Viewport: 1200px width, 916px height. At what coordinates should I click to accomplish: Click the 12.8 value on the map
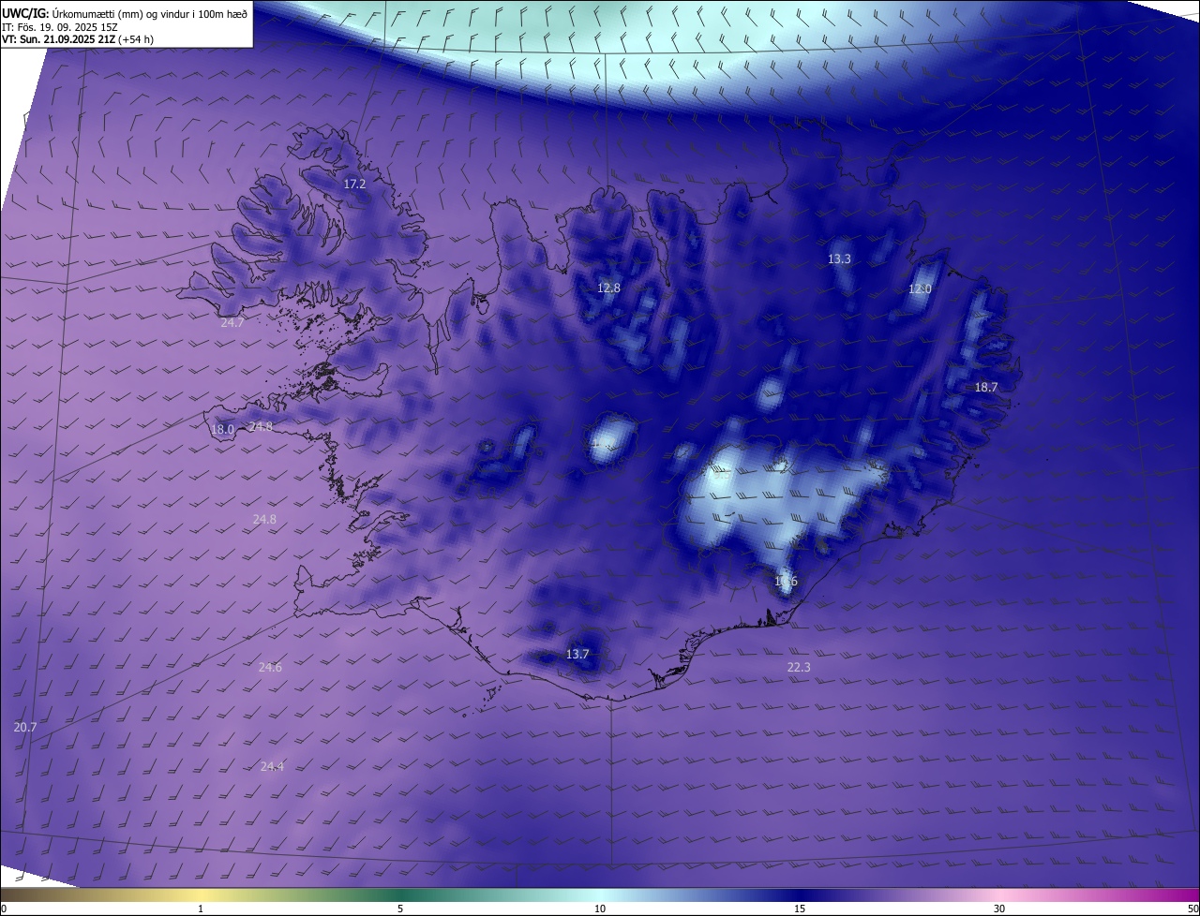[609, 288]
